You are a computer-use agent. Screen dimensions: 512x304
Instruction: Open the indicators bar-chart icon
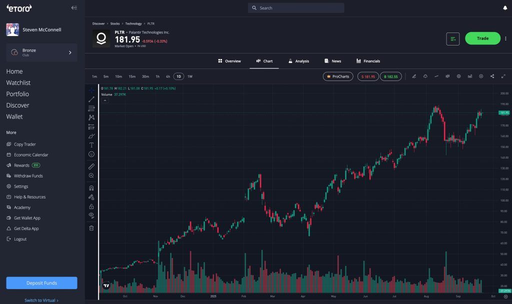tap(470, 76)
